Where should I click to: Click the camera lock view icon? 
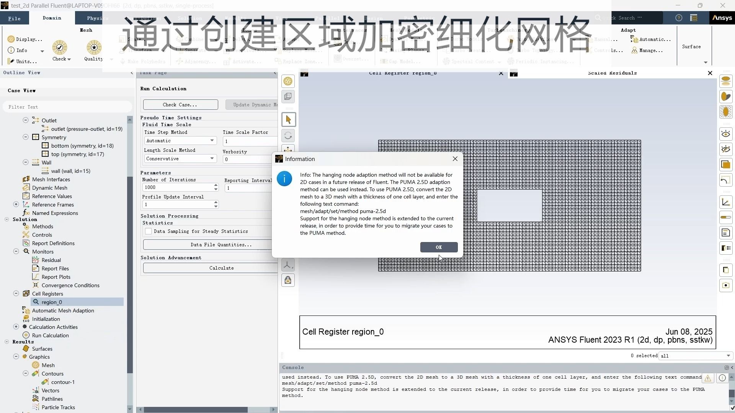point(288,280)
